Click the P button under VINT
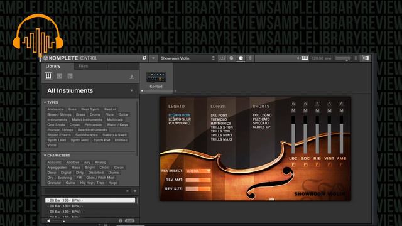The width and height of the screenshot is (402, 226). (329, 164)
